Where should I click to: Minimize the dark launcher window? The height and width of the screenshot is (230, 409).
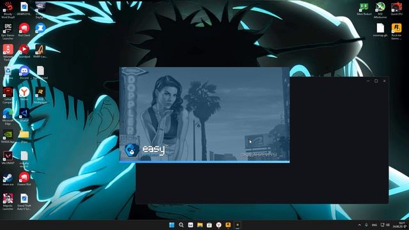tap(368, 81)
